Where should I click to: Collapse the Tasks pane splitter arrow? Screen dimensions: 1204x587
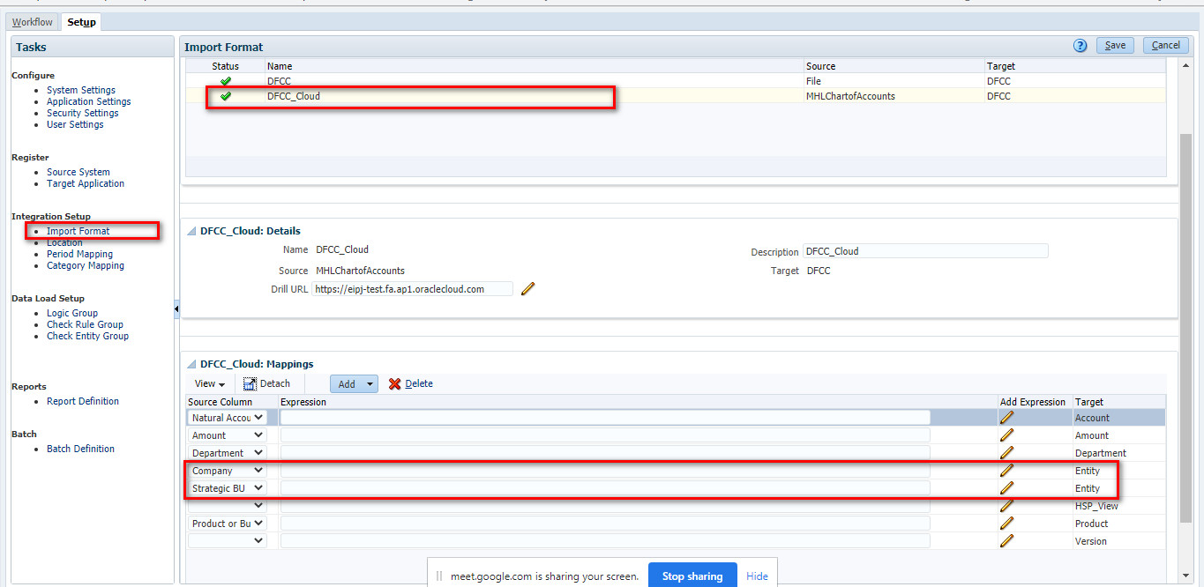(176, 308)
